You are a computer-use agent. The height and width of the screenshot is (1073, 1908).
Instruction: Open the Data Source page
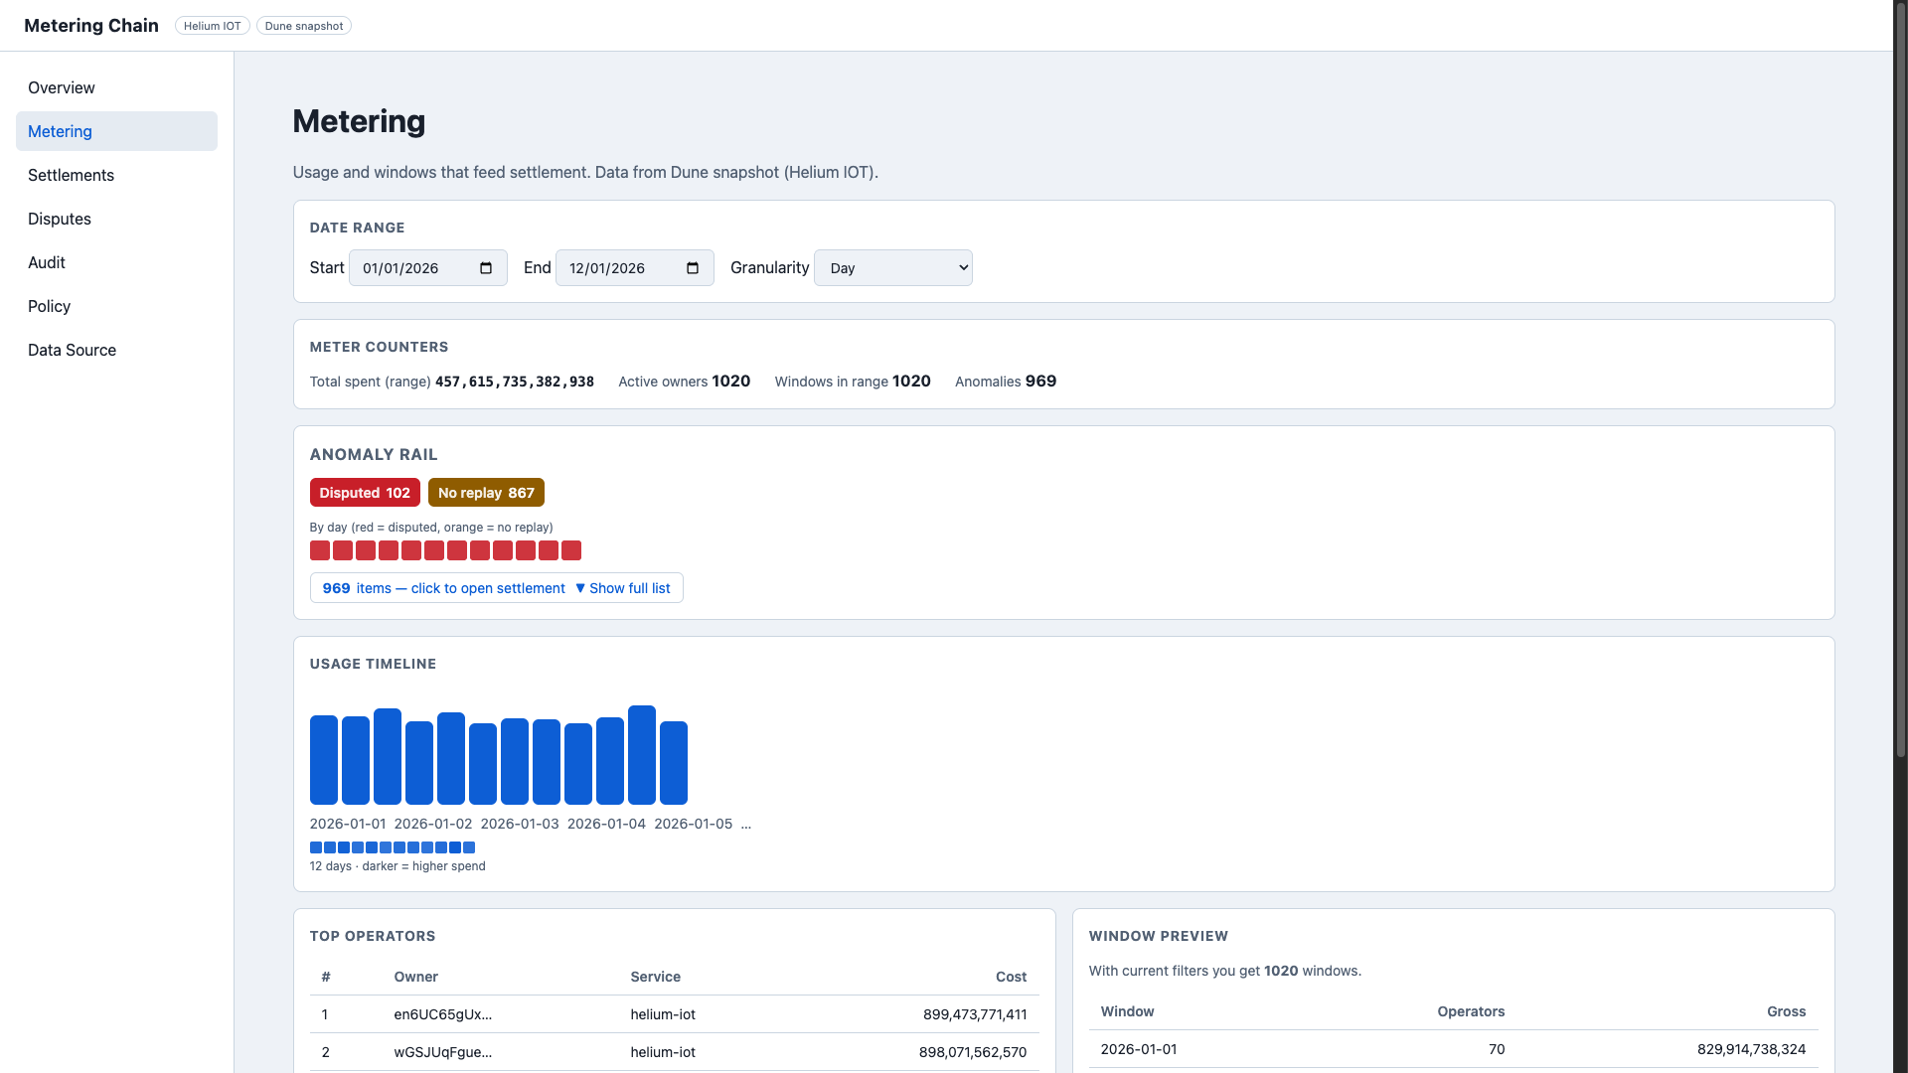pos(72,350)
